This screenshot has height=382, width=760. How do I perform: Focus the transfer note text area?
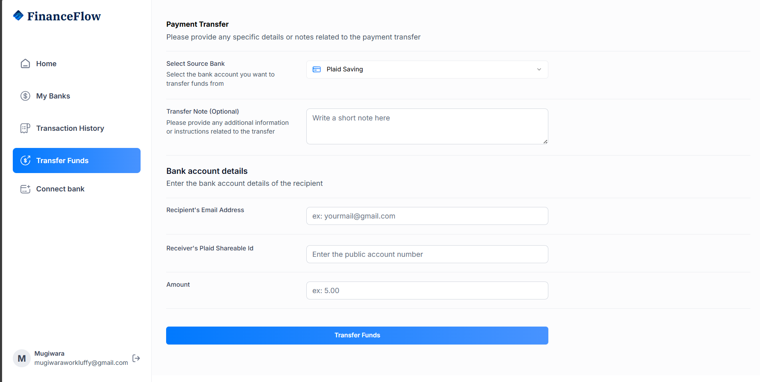(427, 126)
